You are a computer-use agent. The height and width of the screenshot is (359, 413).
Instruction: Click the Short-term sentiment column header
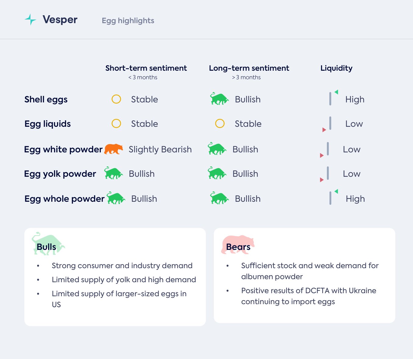(146, 68)
